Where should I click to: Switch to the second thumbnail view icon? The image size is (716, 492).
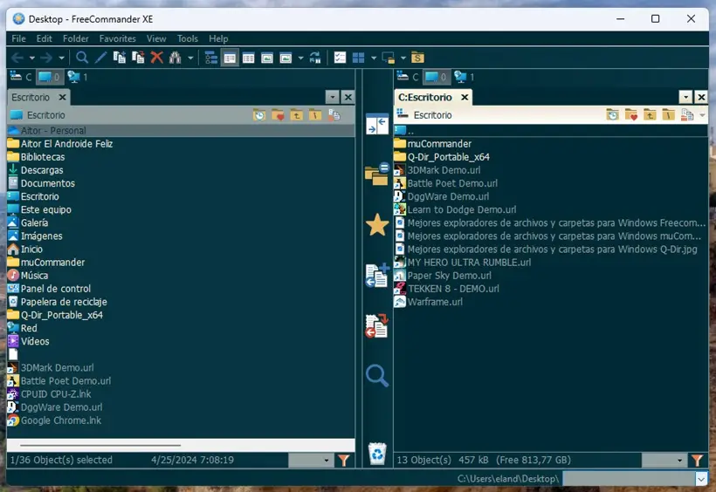tap(286, 58)
